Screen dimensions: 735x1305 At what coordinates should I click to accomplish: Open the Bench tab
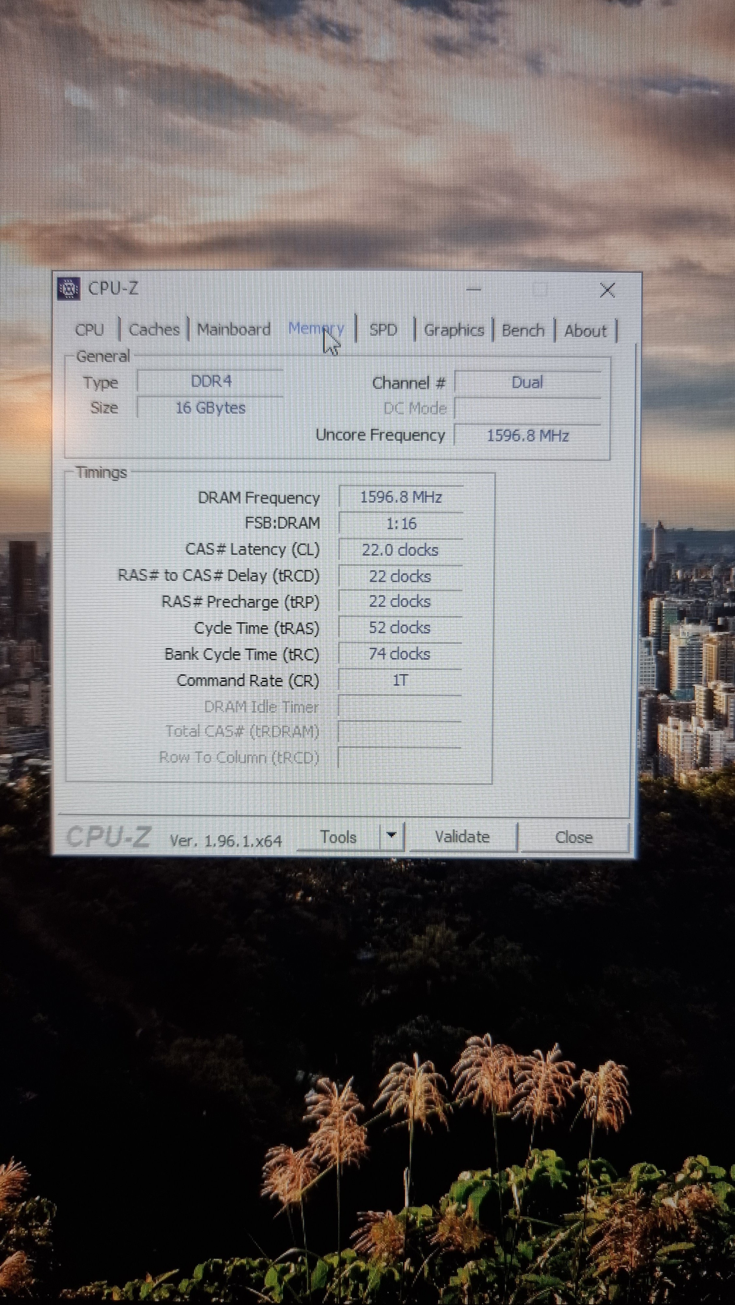click(x=523, y=331)
